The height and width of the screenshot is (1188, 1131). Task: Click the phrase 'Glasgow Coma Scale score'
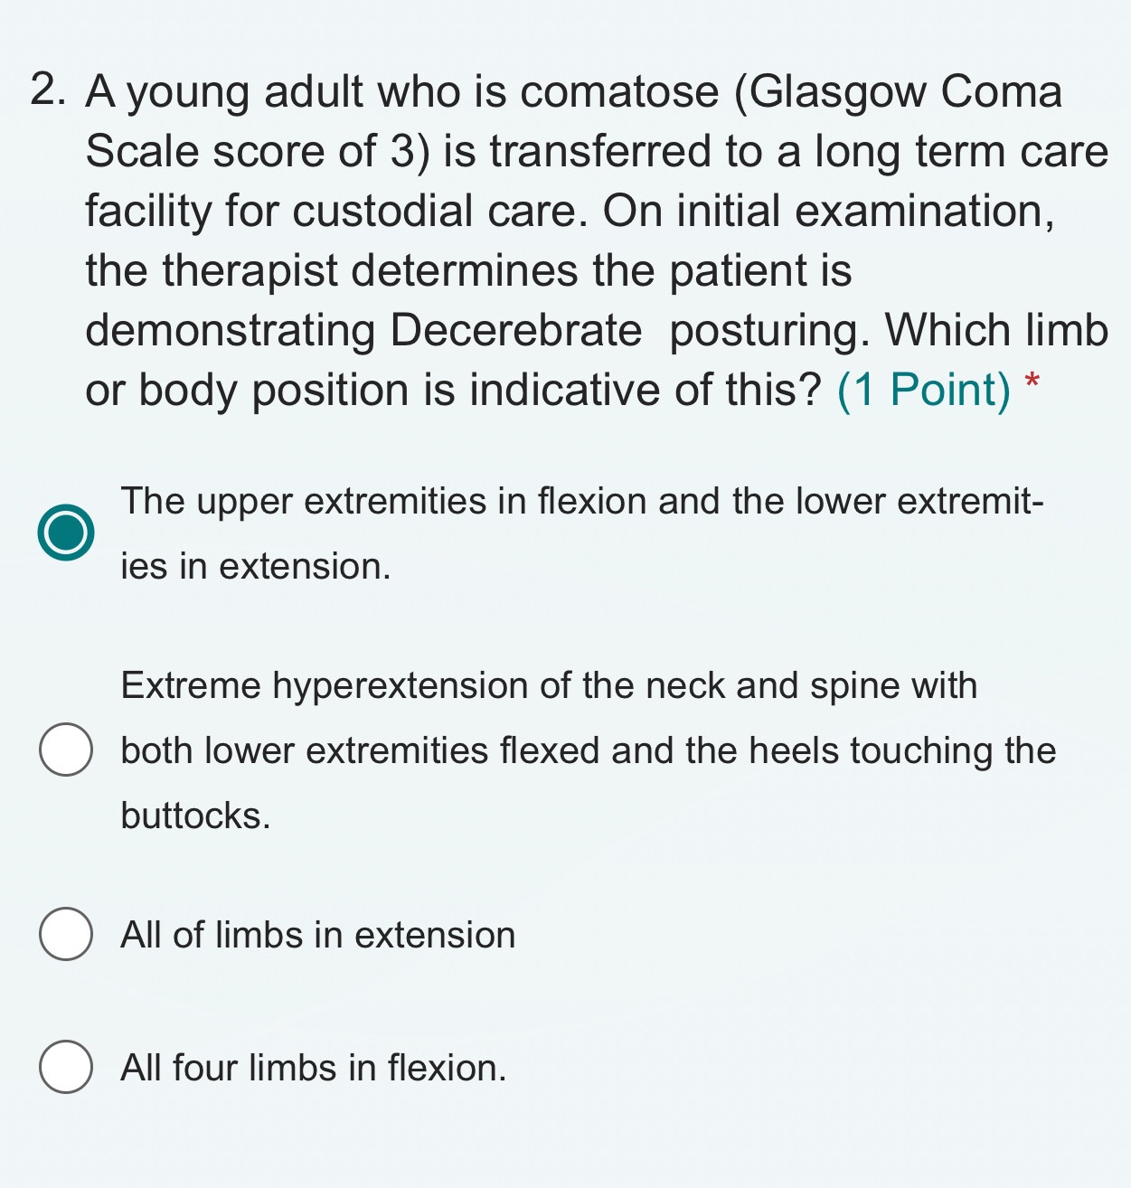coord(901,90)
